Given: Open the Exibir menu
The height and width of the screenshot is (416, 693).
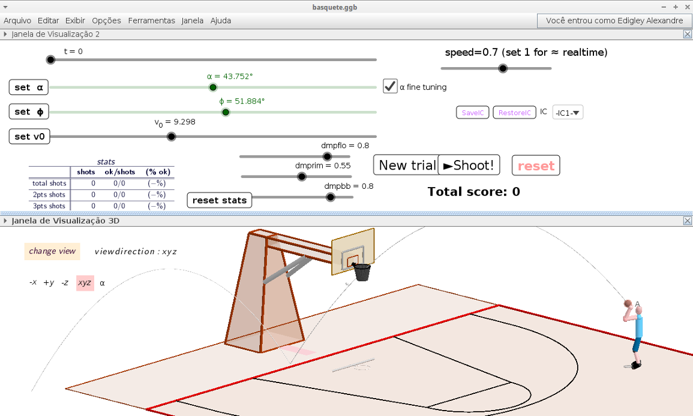Looking at the screenshot, I should [x=75, y=20].
